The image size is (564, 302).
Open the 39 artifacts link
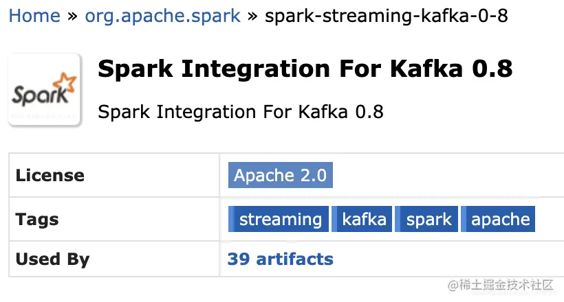[280, 259]
